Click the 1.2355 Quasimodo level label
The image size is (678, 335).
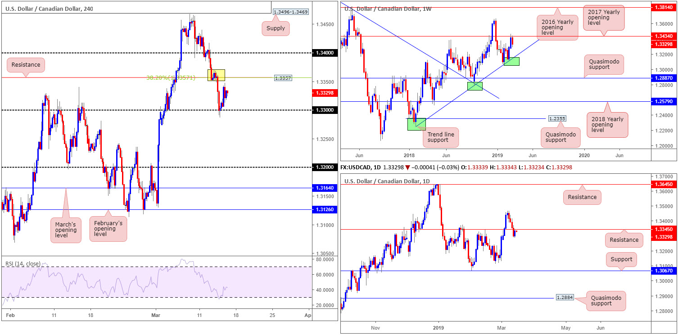tap(556, 118)
